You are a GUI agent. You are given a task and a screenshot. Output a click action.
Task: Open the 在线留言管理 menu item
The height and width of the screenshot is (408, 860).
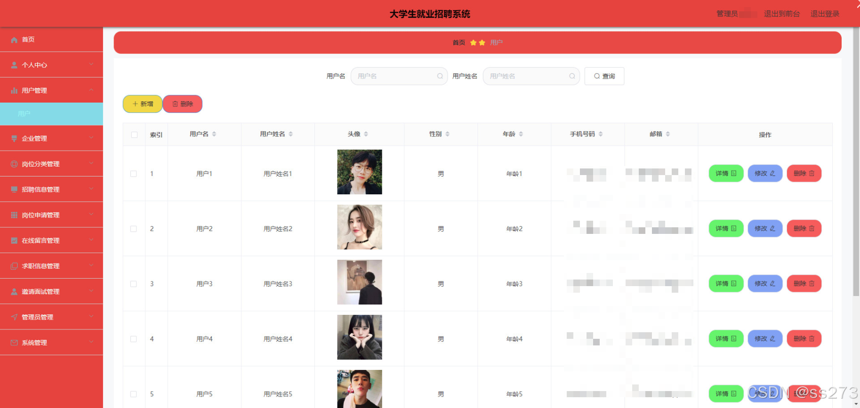(x=51, y=240)
